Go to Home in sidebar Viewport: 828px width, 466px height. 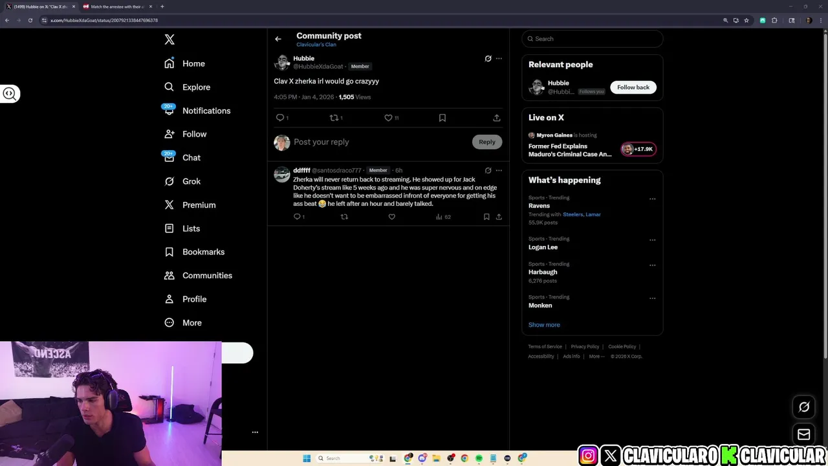coord(184,63)
